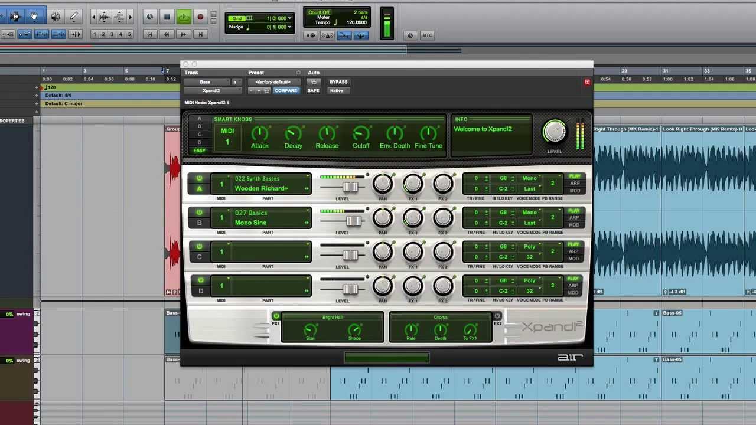Open part C voice mode Poly dropdown
The image size is (756, 425).
[530, 246]
